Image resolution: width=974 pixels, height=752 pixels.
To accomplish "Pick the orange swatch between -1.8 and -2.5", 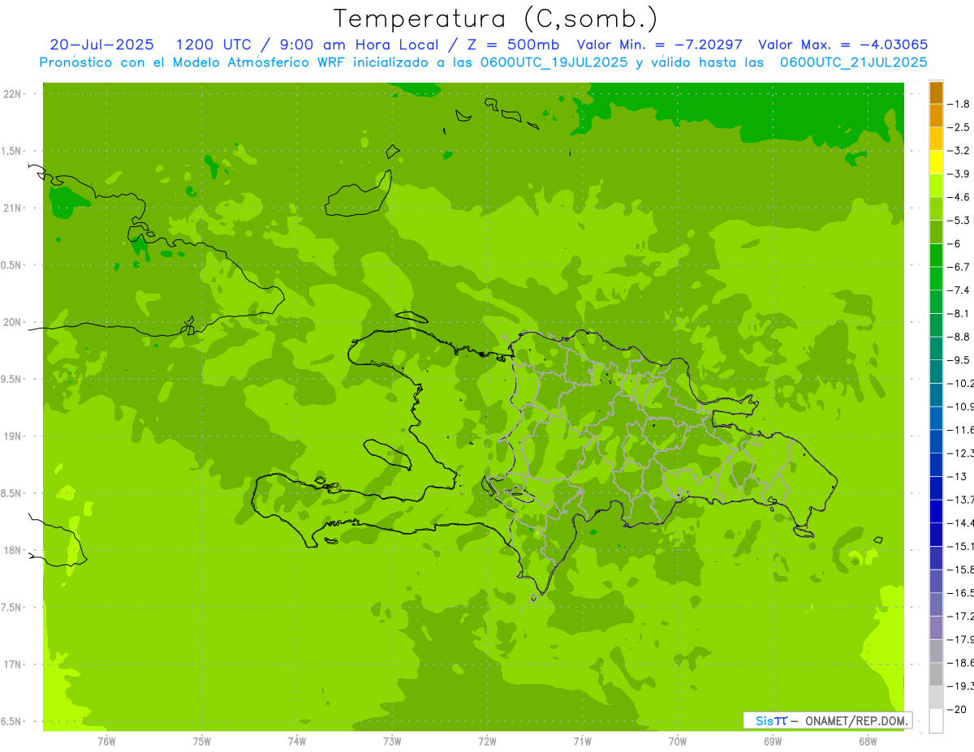I will 936,116.
